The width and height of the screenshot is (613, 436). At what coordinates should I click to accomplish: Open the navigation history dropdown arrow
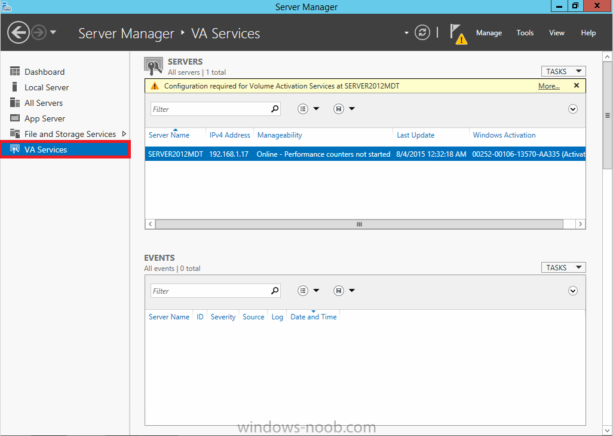53,32
